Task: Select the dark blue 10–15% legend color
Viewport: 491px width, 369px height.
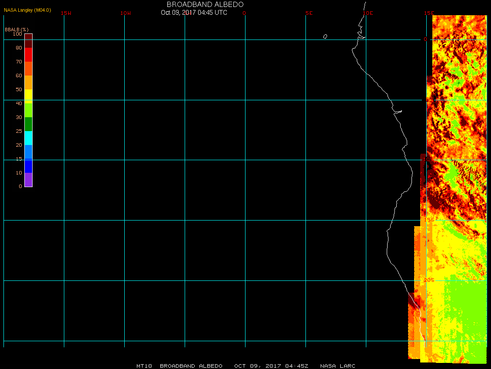Action: click(x=28, y=166)
